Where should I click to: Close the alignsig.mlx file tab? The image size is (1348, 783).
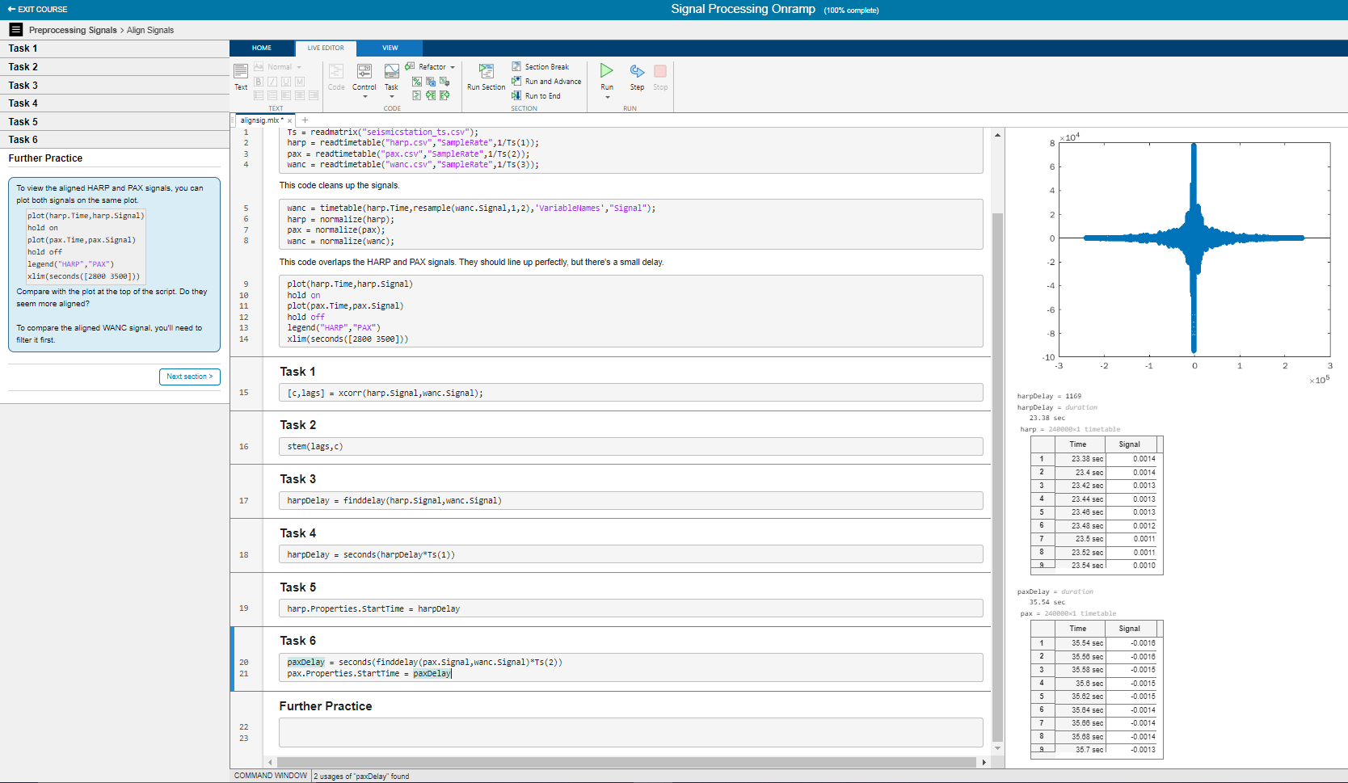[x=289, y=120]
